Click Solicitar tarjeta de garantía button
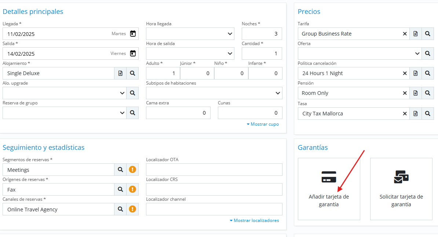This screenshot has height=237, width=438. [401, 189]
